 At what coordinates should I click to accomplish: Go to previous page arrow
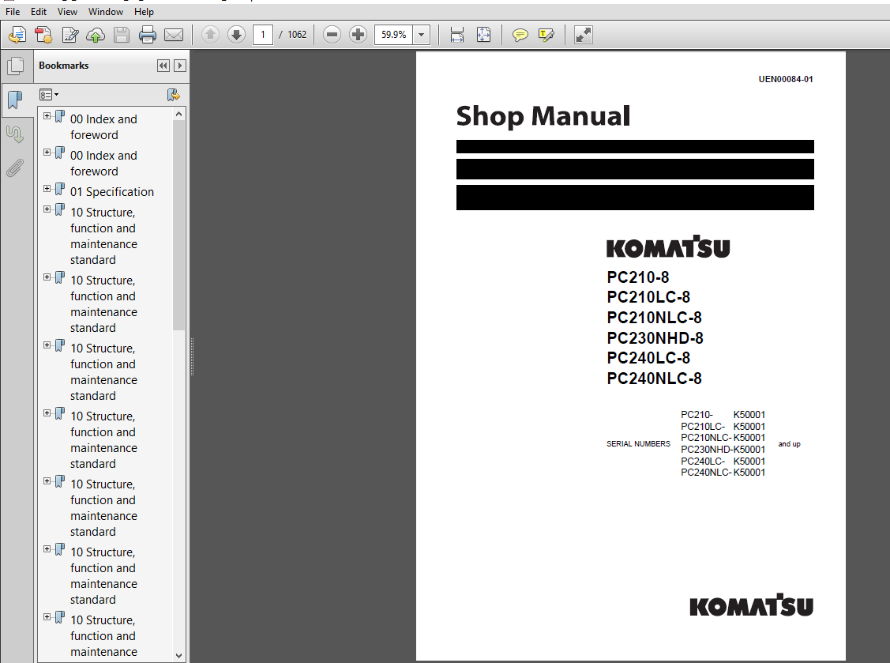coord(210,35)
